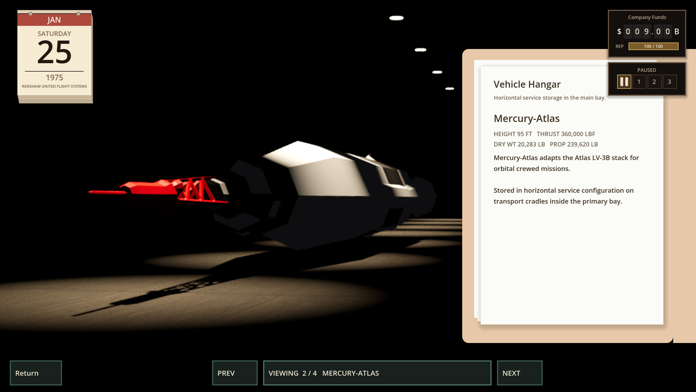The width and height of the screenshot is (696, 392).
Task: Go to previous vehicle with PREV
Action: coord(235,373)
